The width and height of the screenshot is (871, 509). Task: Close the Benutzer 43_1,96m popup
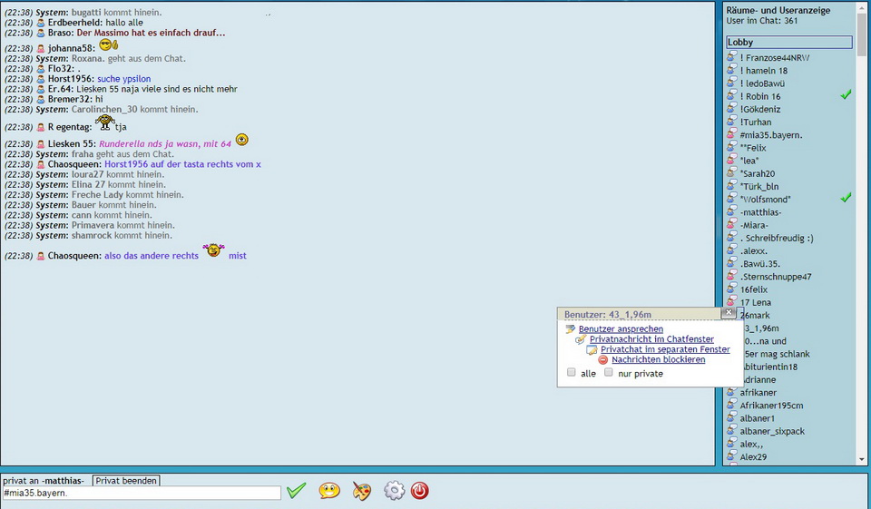(x=728, y=313)
